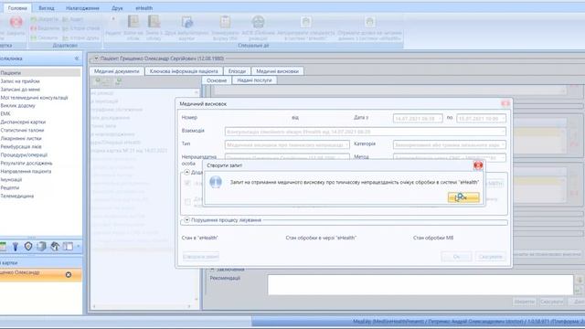The width and height of the screenshot is (585, 329).
Task: Open Направлення пацієнта in the sidebar
Action: click(26, 171)
